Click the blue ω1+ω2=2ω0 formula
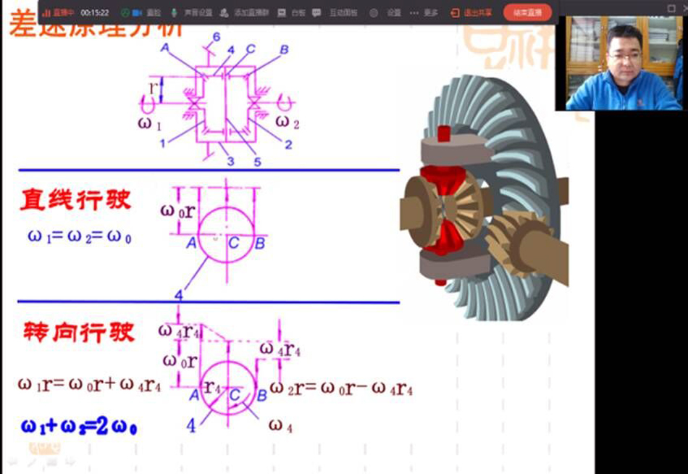Viewport: 688px width, 474px height. pos(79,426)
